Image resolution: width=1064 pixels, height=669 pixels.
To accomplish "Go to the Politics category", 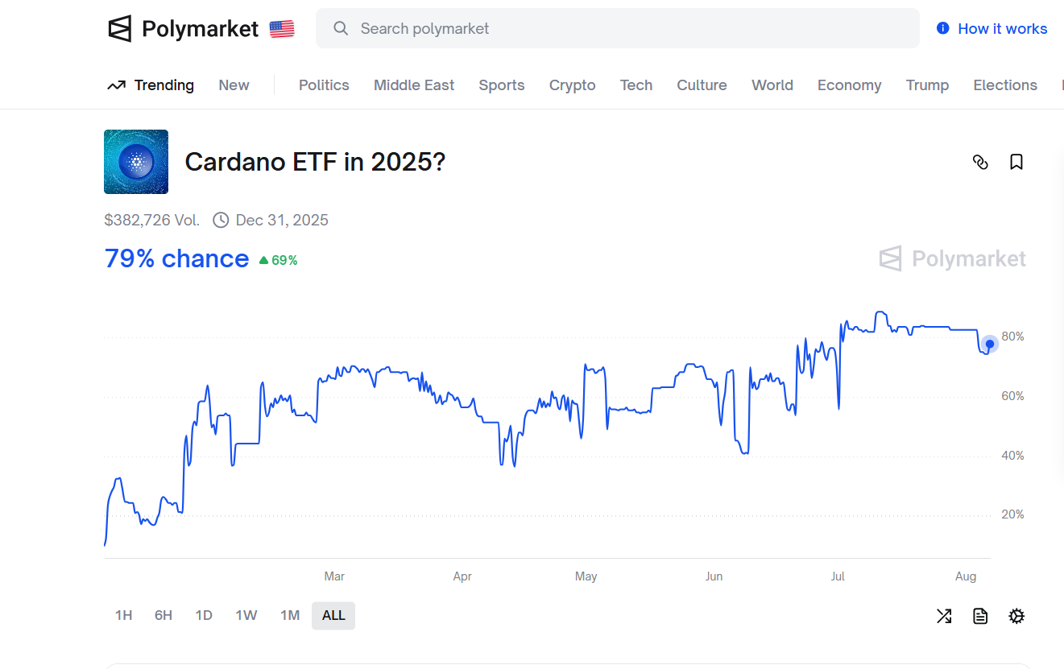I will (324, 85).
